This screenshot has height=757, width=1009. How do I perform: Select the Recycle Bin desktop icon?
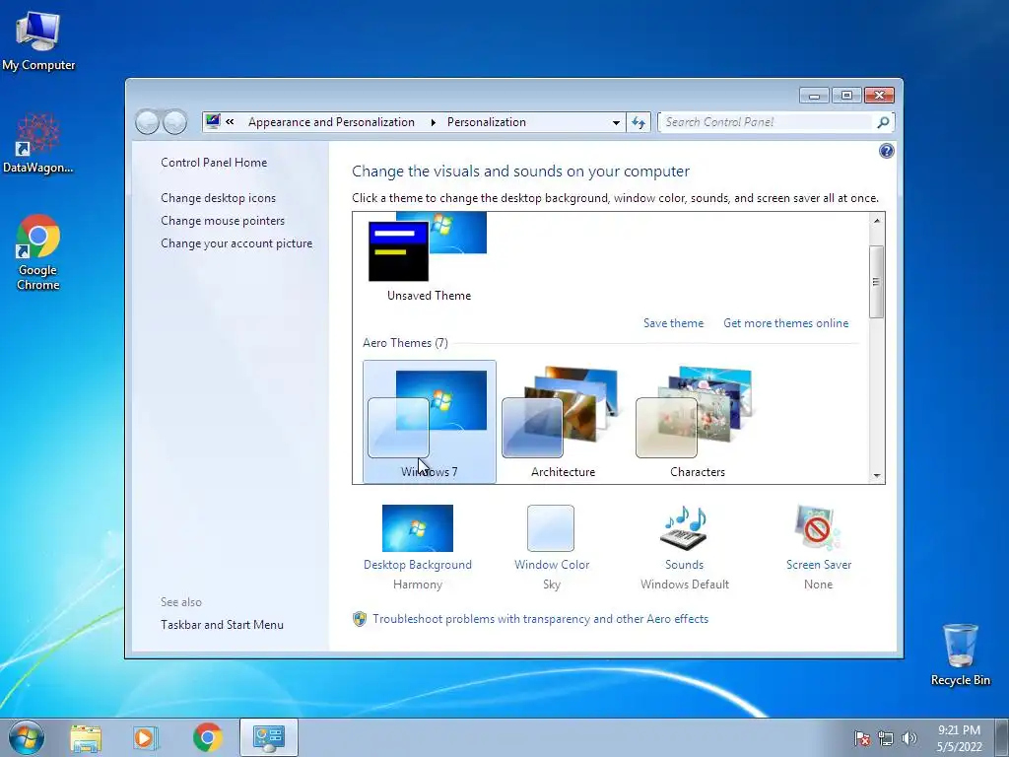(960, 654)
